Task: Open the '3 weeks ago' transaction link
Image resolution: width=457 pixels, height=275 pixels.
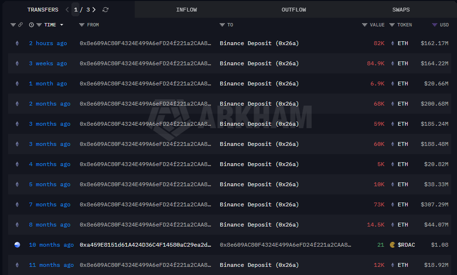Action: click(x=48, y=63)
